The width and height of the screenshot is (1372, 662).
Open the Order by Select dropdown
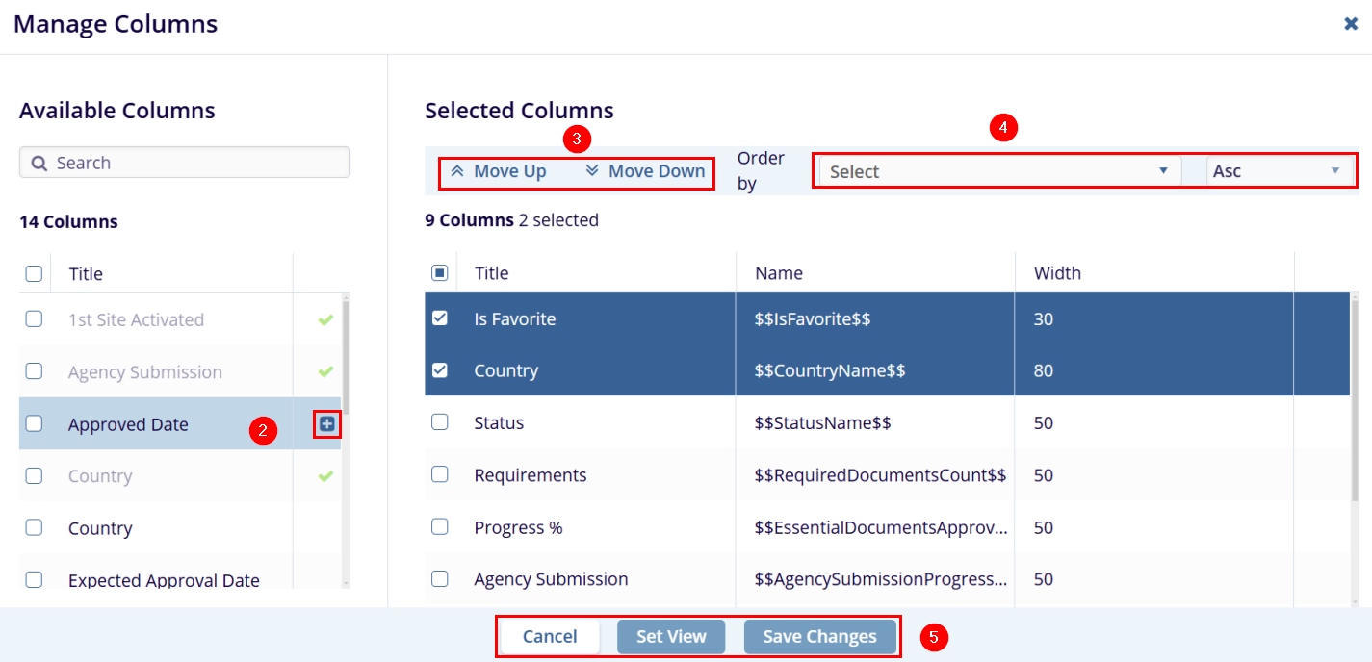pyautogui.click(x=997, y=171)
